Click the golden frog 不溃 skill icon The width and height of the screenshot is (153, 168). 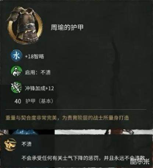10,144
